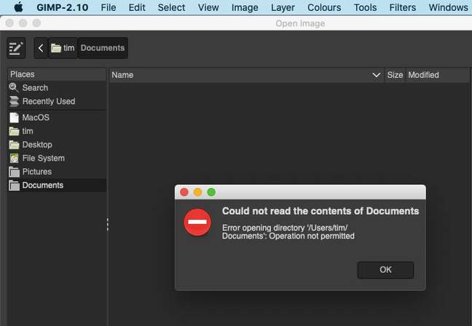
Task: Open the Filters menu
Action: click(403, 7)
